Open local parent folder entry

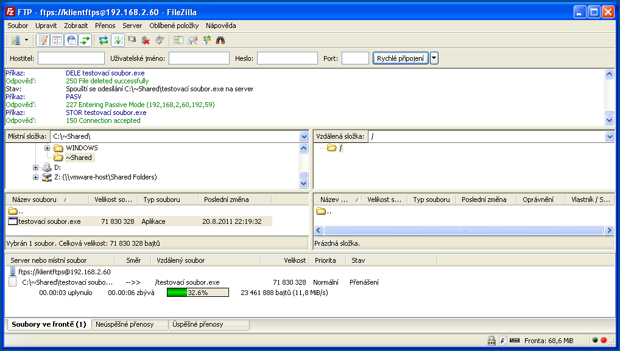(x=16, y=211)
